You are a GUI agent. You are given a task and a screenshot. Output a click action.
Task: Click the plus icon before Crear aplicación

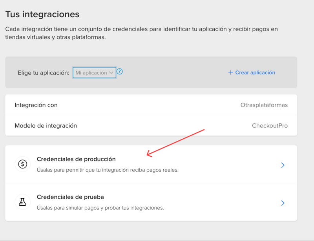230,72
